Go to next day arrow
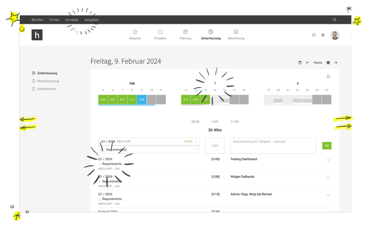This screenshot has height=229, width=369. pos(335,63)
